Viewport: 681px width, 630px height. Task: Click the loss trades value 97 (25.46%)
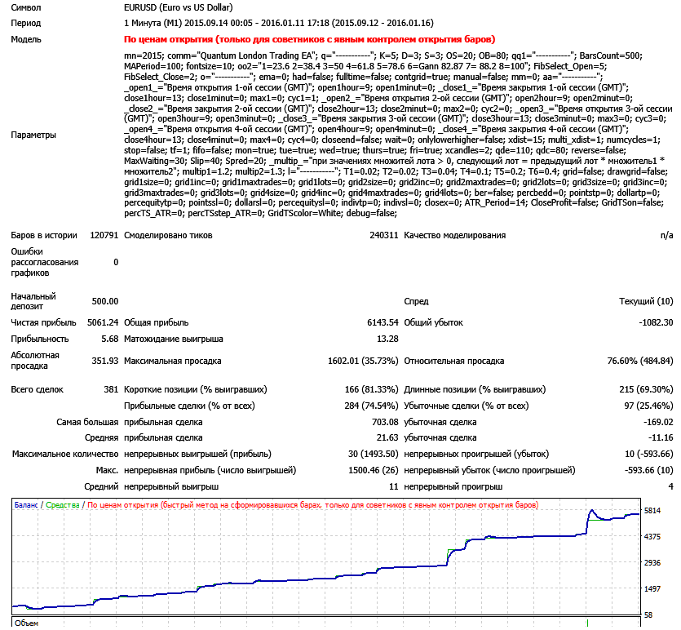[x=648, y=406]
